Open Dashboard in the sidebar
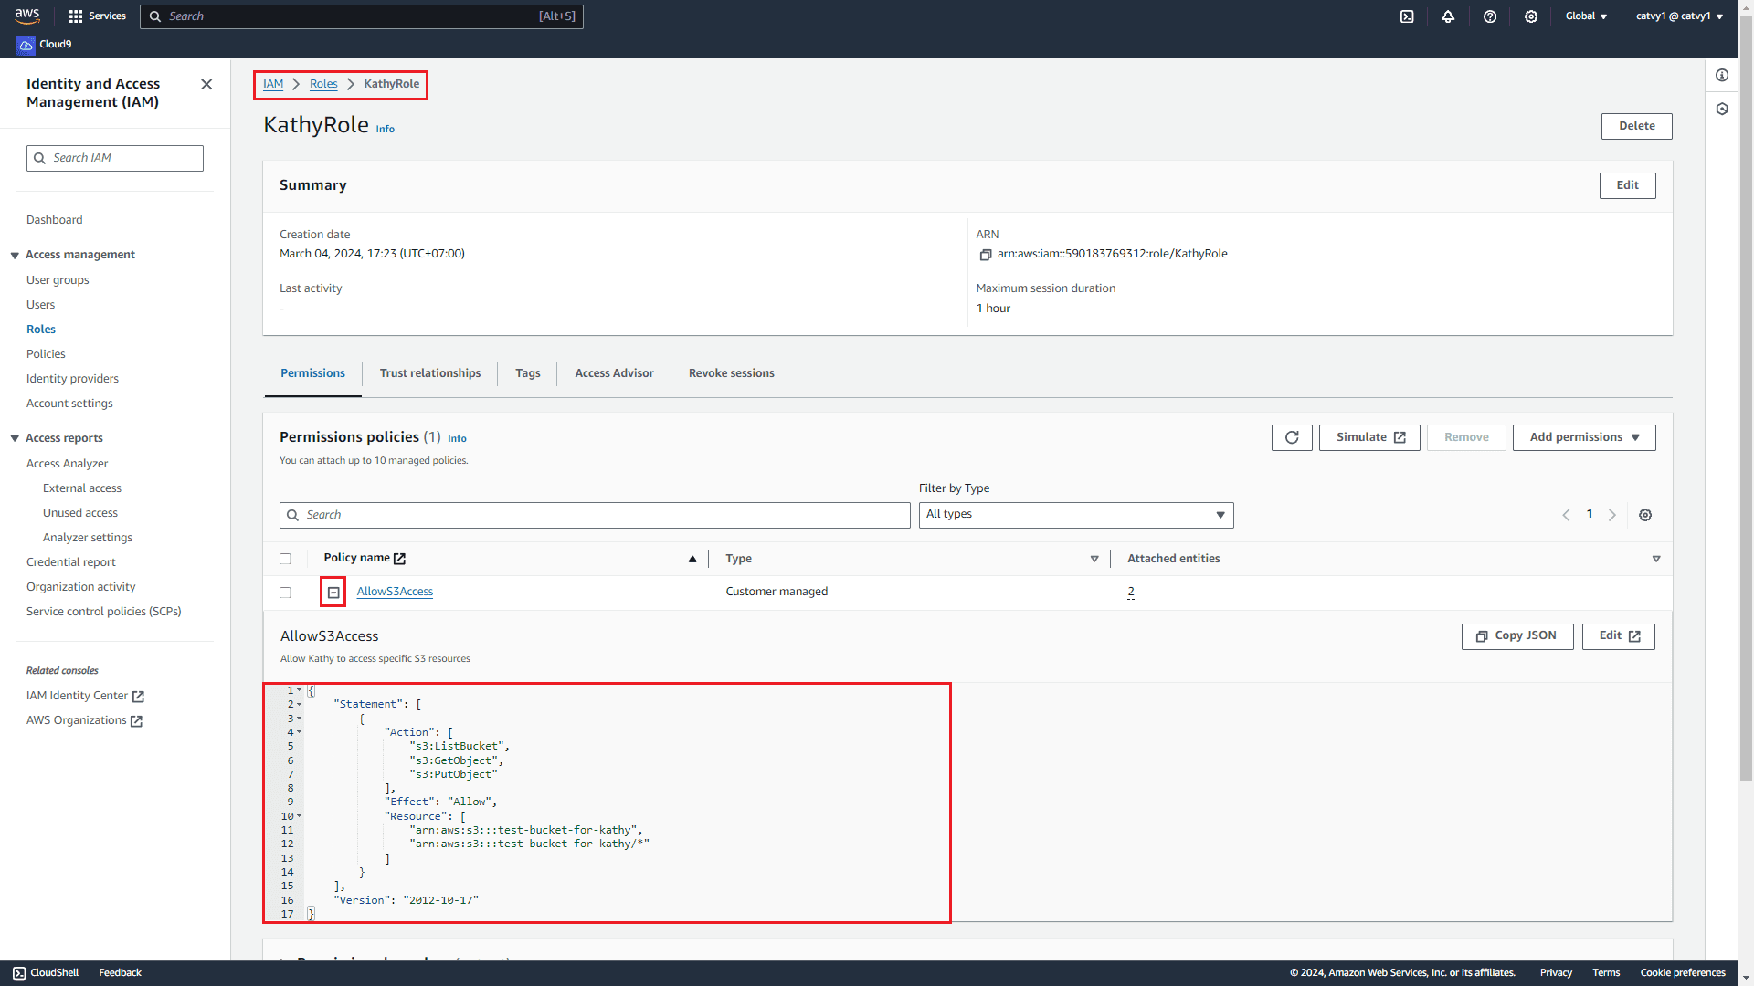1754x986 pixels. pos(55,220)
